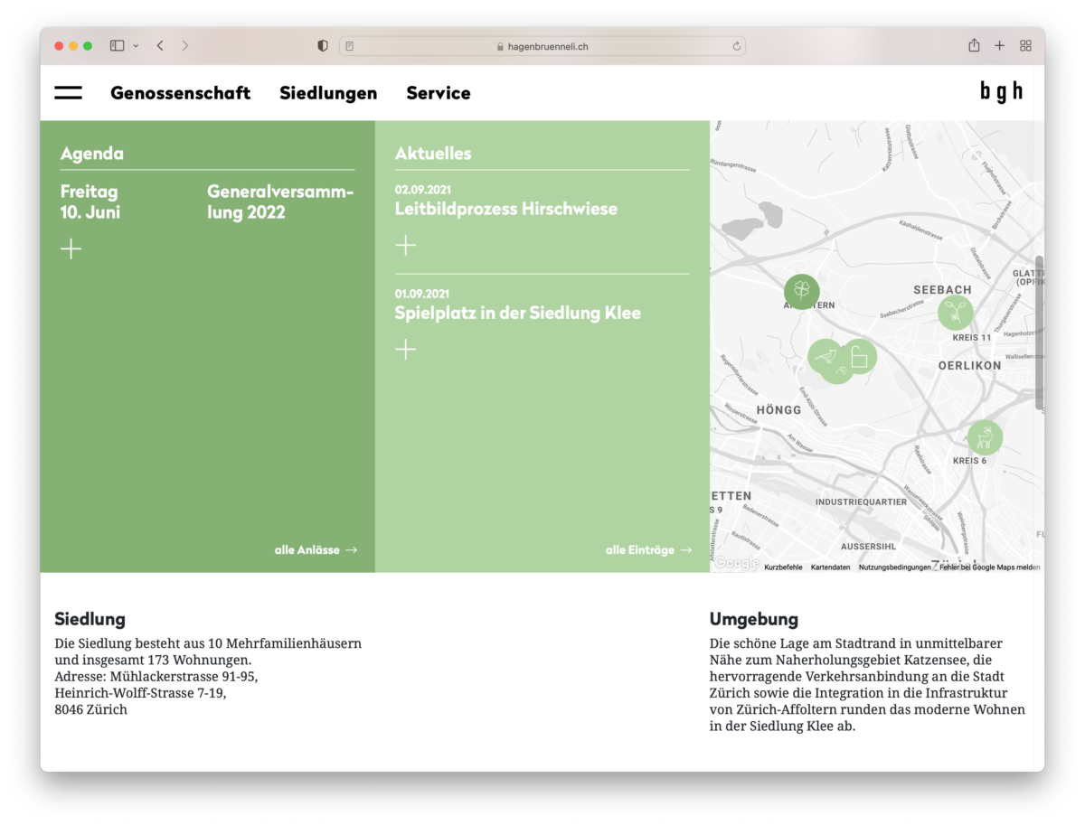Open Safari's Share icon
1085x825 pixels.
(x=974, y=45)
